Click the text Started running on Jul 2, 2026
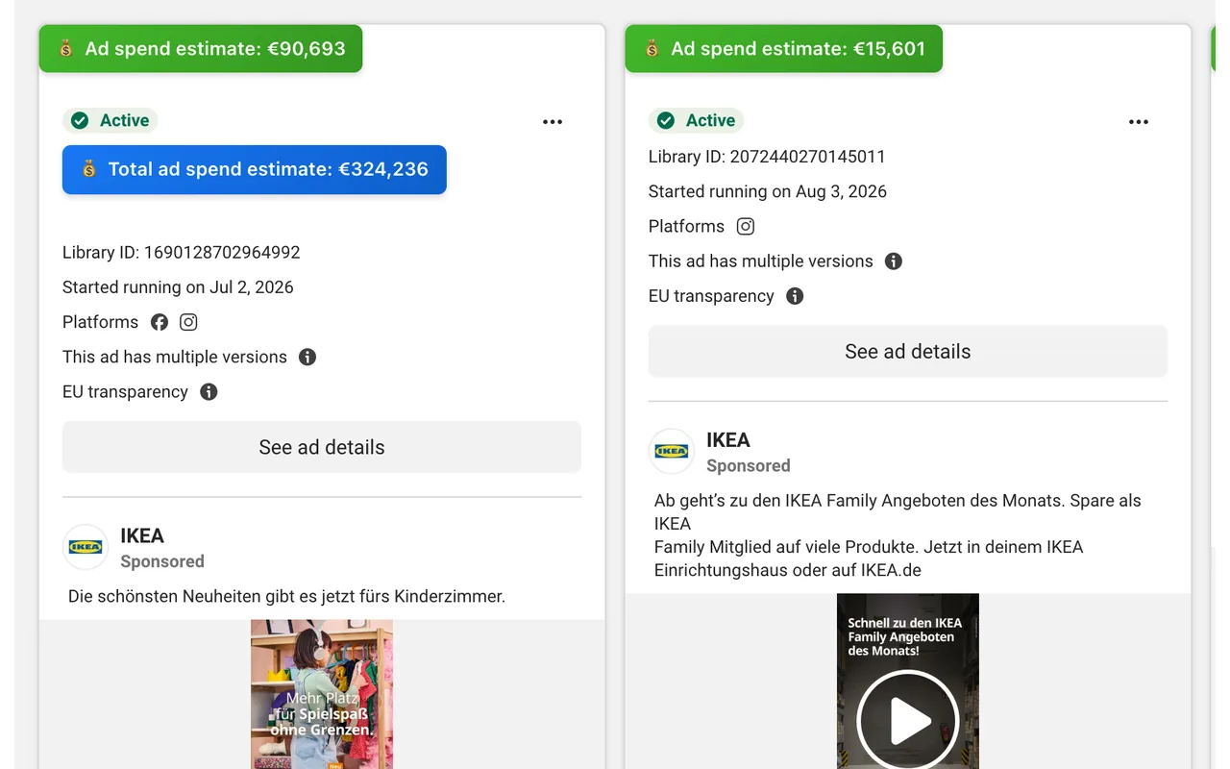Image resolution: width=1230 pixels, height=769 pixels. (178, 286)
